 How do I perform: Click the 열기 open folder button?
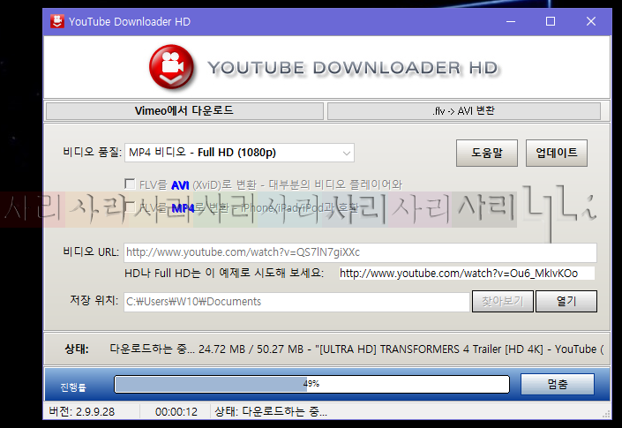[x=566, y=302]
